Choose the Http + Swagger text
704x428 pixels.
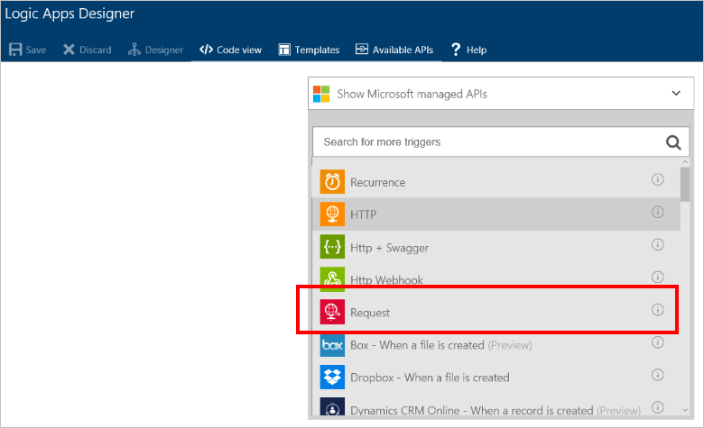(x=389, y=248)
